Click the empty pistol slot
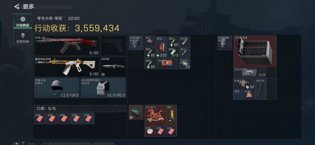315x145 pixels. [x=113, y=46]
